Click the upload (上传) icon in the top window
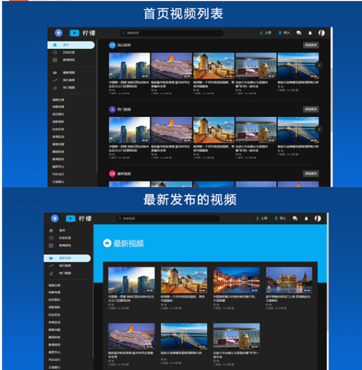 [261, 33]
